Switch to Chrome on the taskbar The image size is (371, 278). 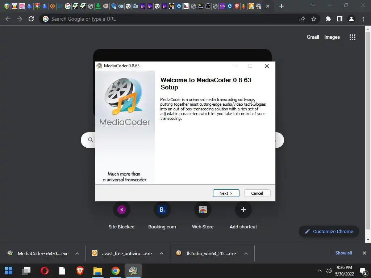pyautogui.click(x=116, y=271)
